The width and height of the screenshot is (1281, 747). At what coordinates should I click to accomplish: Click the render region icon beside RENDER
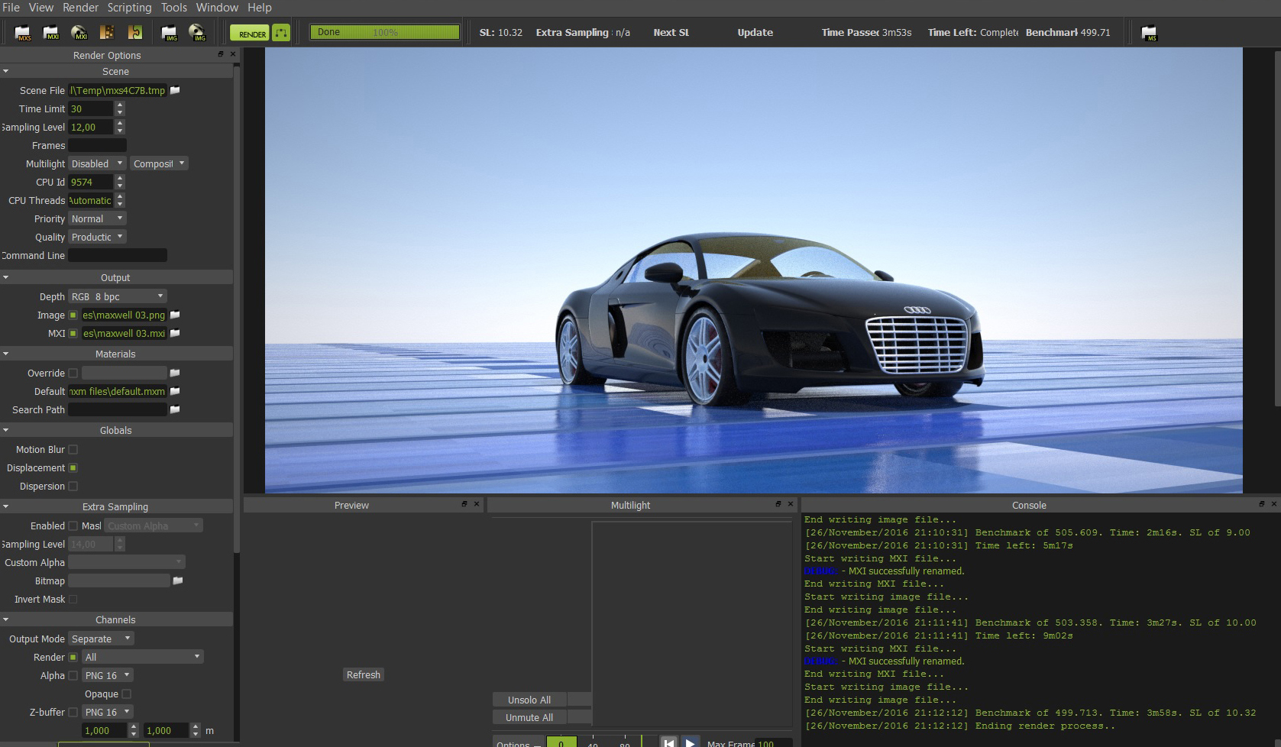pos(281,33)
